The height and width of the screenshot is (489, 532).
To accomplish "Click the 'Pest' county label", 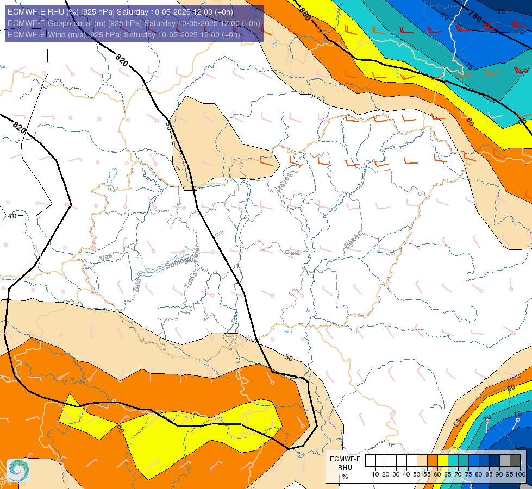I will click(293, 253).
